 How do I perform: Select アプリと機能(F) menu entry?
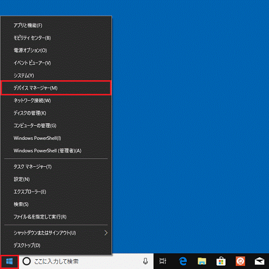56,25
